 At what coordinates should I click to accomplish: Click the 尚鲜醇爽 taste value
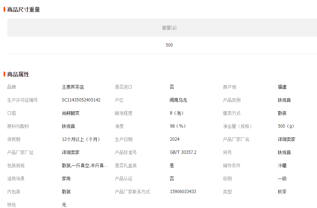71,113
